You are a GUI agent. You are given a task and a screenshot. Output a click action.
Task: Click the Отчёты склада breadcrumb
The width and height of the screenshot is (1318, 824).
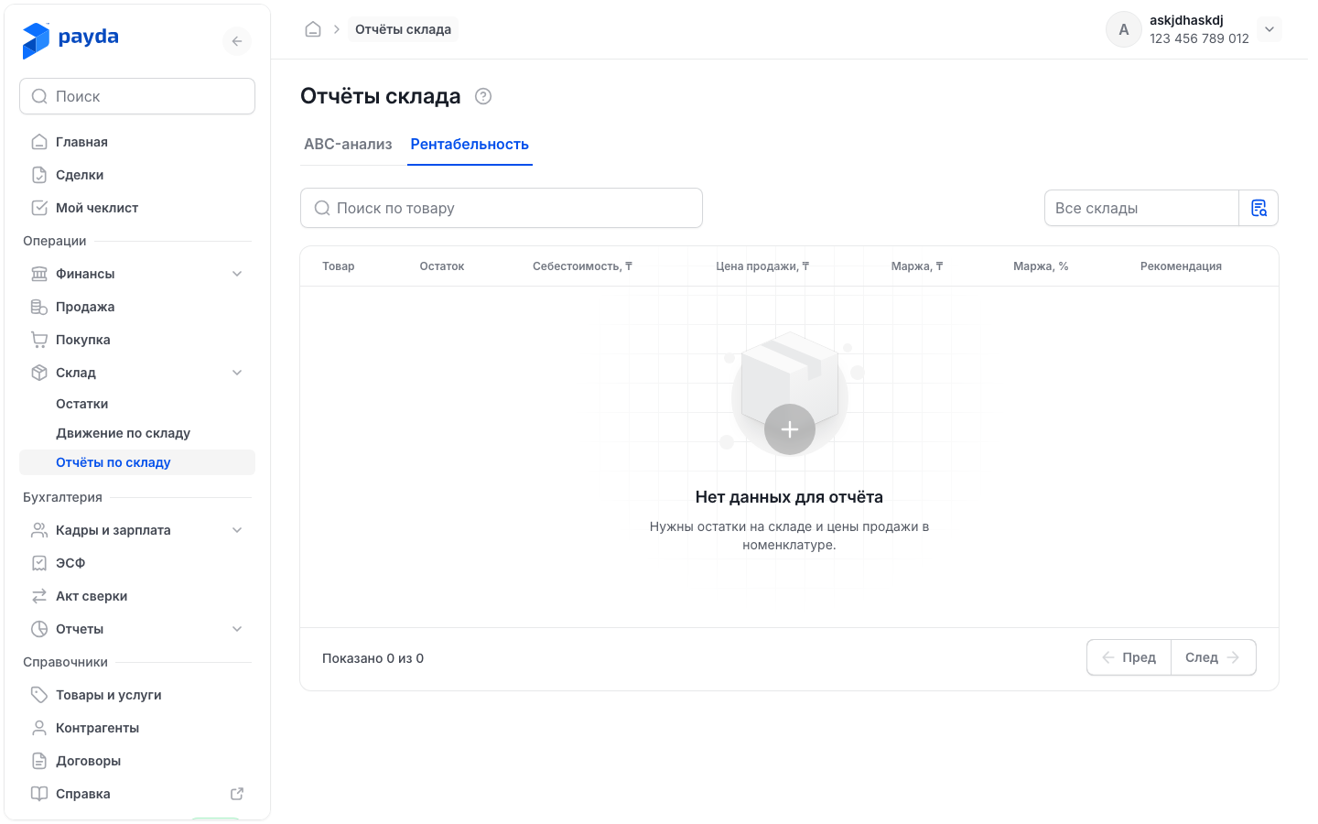tap(403, 29)
